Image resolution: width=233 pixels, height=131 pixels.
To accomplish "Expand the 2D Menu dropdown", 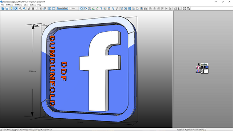I will click(x=18, y=5).
